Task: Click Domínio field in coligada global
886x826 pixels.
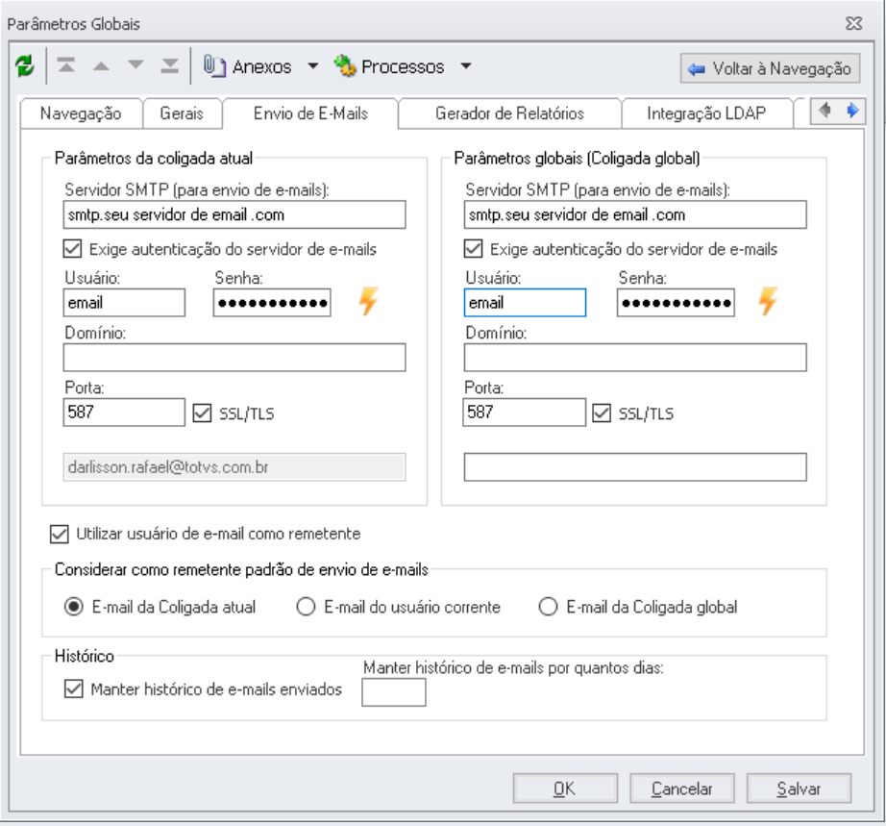Action: pos(635,358)
